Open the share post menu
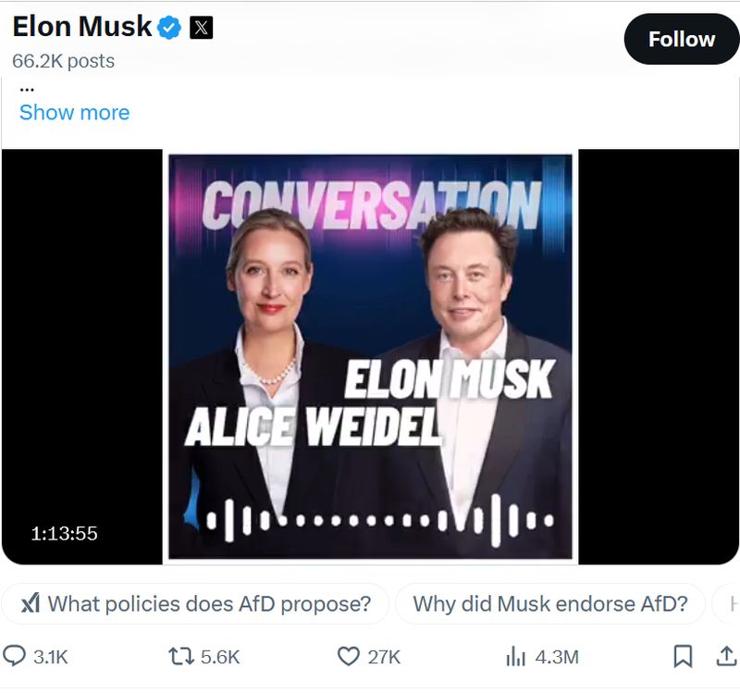The height and width of the screenshot is (693, 740). click(726, 657)
